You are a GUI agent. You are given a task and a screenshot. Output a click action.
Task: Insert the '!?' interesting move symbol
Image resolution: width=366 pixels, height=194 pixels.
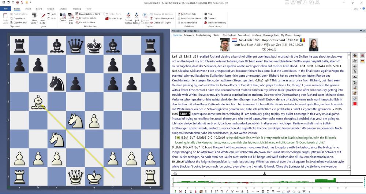coord(216,191)
